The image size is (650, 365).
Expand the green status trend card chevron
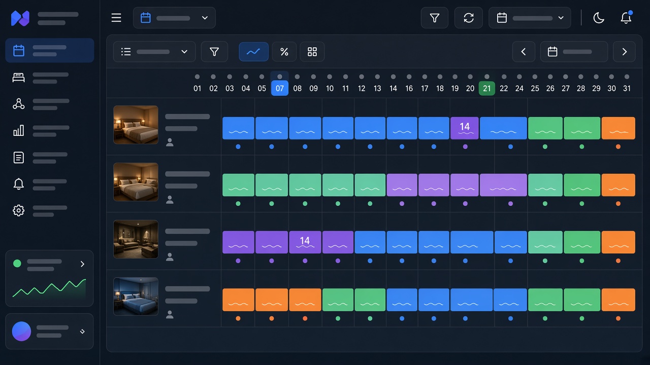point(82,264)
